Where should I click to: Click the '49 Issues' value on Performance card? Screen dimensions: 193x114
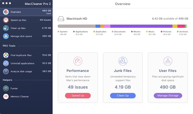click(x=78, y=87)
